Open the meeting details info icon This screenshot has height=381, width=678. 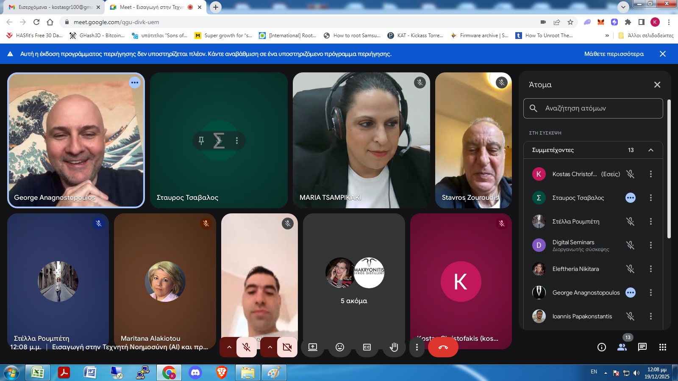point(601,347)
